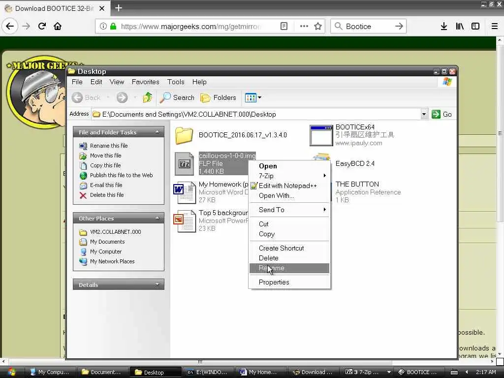The height and width of the screenshot is (378, 504).
Task: Expand the Details panel
Action: tap(157, 284)
